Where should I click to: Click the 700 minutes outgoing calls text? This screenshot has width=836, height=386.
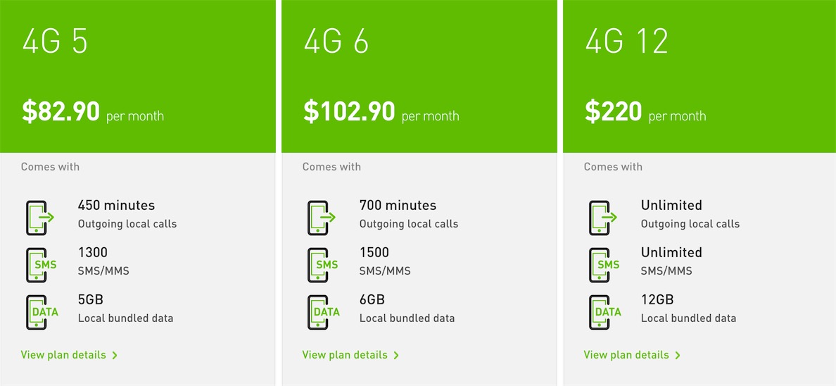pyautogui.click(x=408, y=214)
